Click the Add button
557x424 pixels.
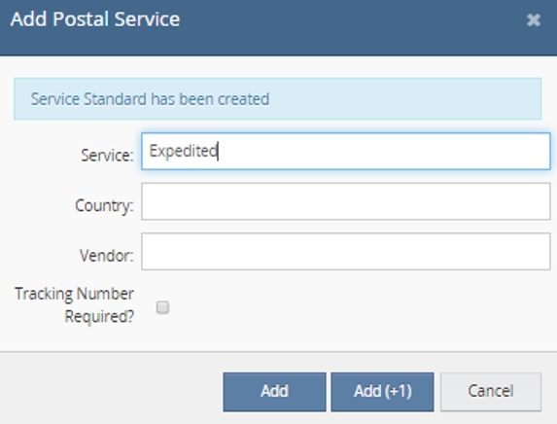pyautogui.click(x=274, y=392)
